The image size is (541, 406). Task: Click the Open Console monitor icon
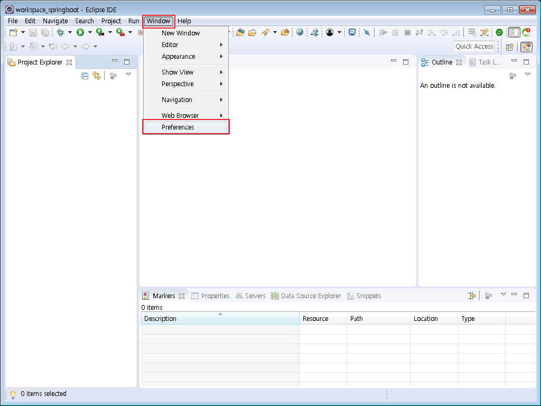(x=352, y=32)
